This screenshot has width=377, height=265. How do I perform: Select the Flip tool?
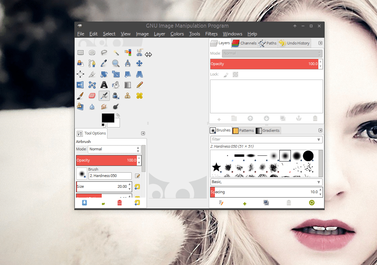(80, 85)
